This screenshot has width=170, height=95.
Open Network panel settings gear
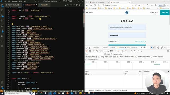click(x=168, y=51)
